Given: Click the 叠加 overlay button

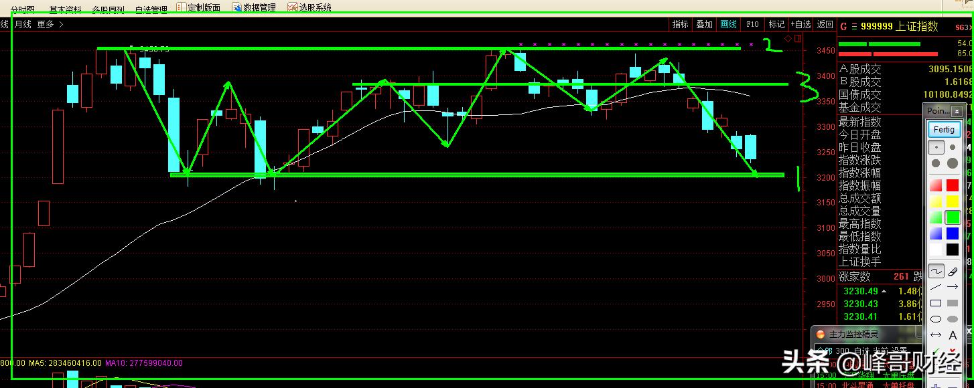Looking at the screenshot, I should click(704, 24).
